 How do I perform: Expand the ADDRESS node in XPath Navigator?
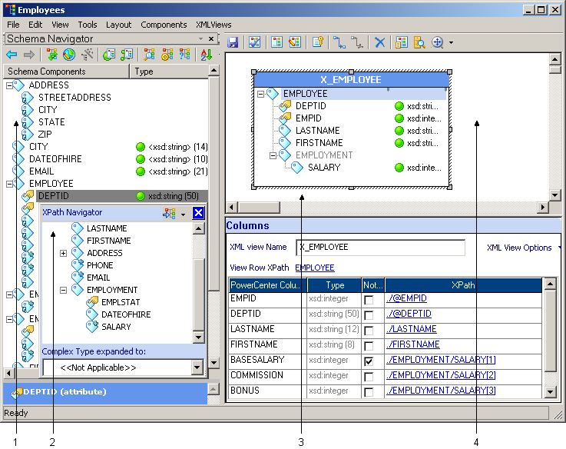click(x=63, y=253)
